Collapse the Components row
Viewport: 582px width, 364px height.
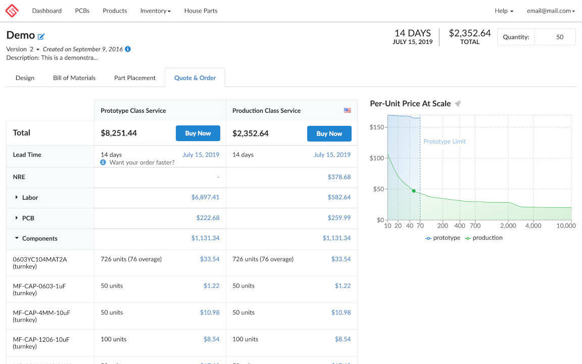pos(17,238)
